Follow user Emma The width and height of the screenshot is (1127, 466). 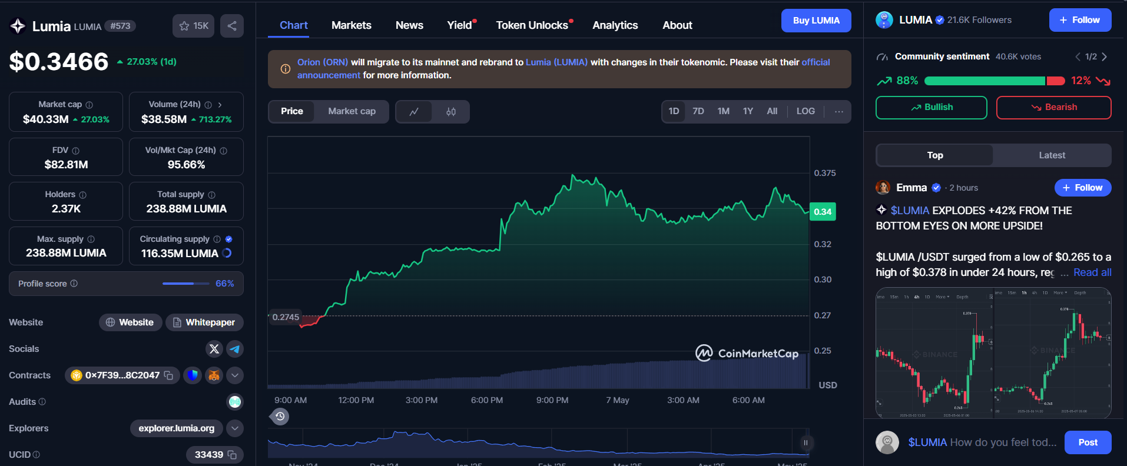(x=1082, y=188)
